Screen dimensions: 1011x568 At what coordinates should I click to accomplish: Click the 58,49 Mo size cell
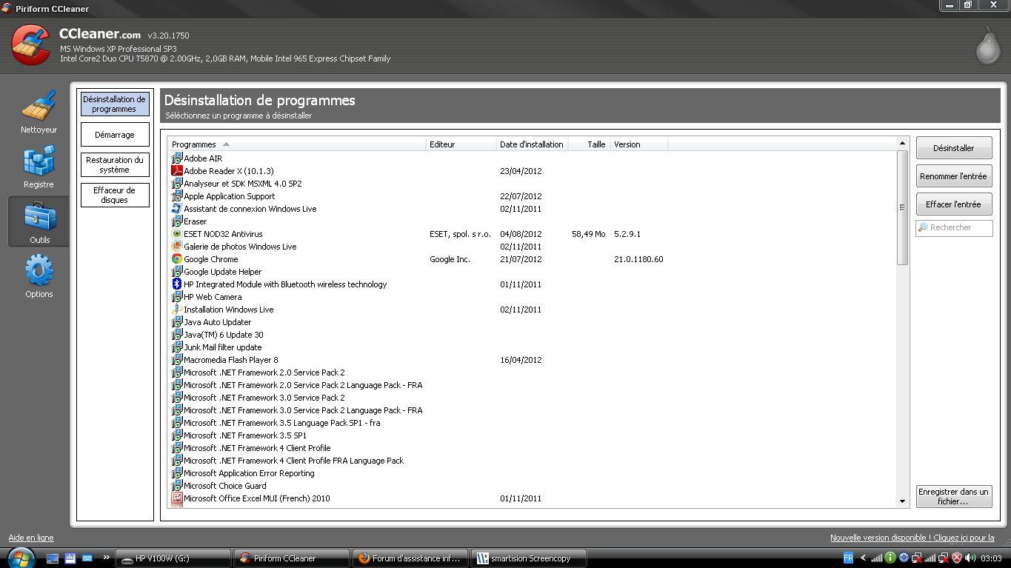pyautogui.click(x=588, y=234)
